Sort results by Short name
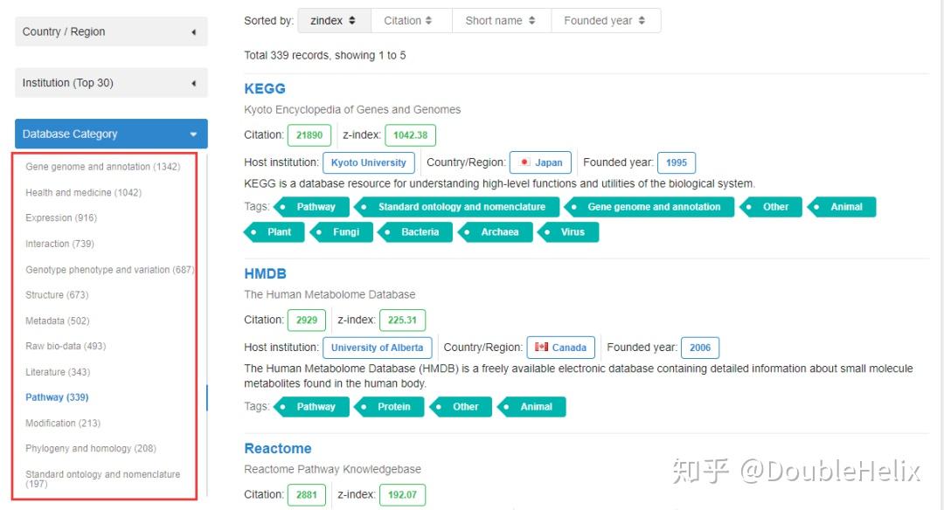This screenshot has width=944, height=510. click(500, 21)
